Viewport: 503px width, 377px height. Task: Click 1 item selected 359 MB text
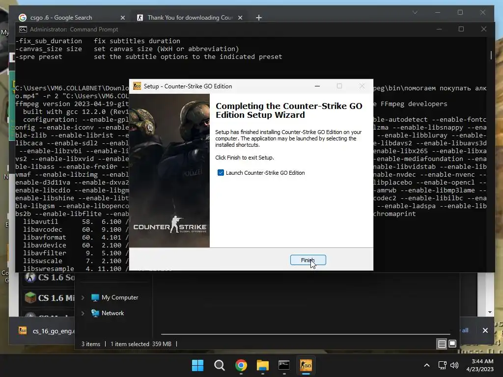141,344
